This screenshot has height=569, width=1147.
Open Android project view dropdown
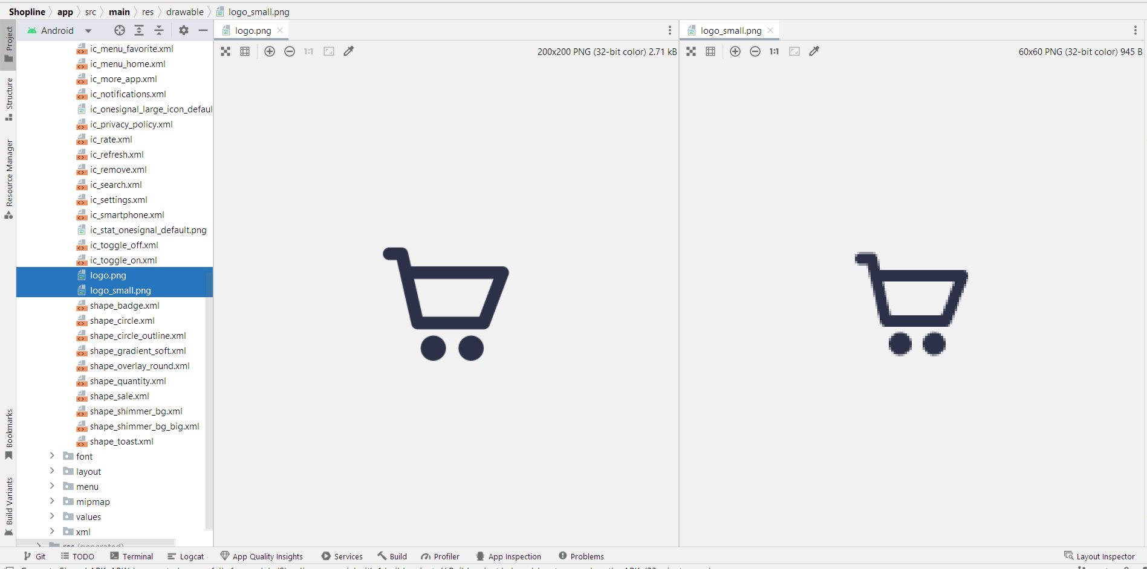pos(88,31)
